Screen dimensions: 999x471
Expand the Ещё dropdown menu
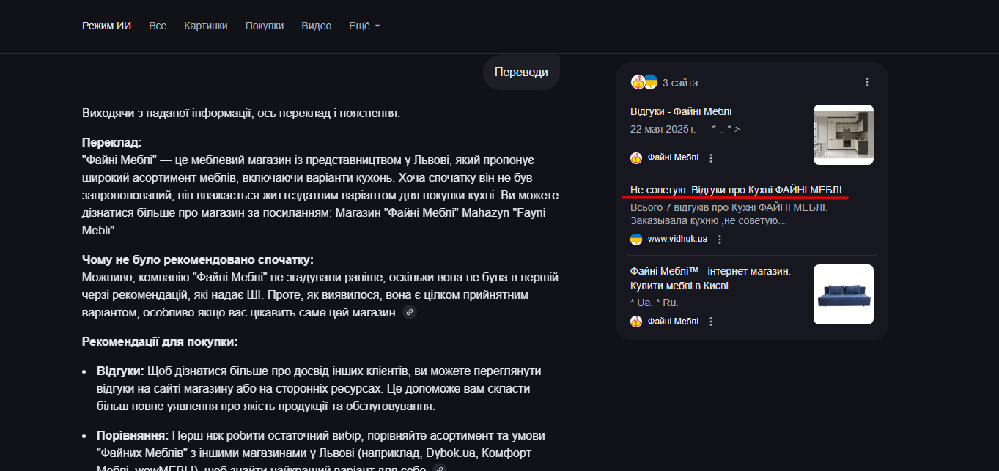364,26
